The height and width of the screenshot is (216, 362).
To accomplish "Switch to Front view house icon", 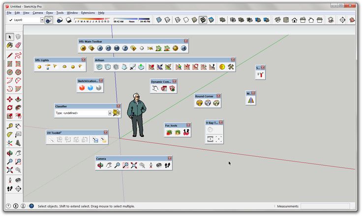I will (294, 20).
